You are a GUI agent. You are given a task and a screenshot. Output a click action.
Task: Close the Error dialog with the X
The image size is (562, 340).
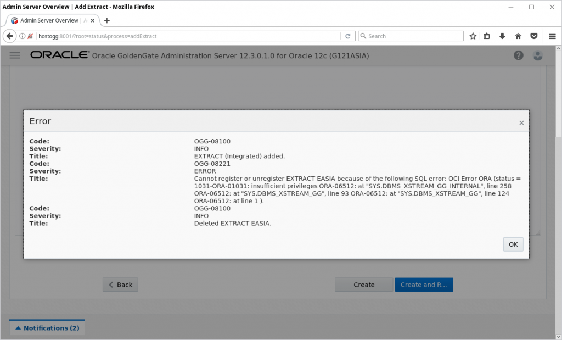(x=521, y=122)
